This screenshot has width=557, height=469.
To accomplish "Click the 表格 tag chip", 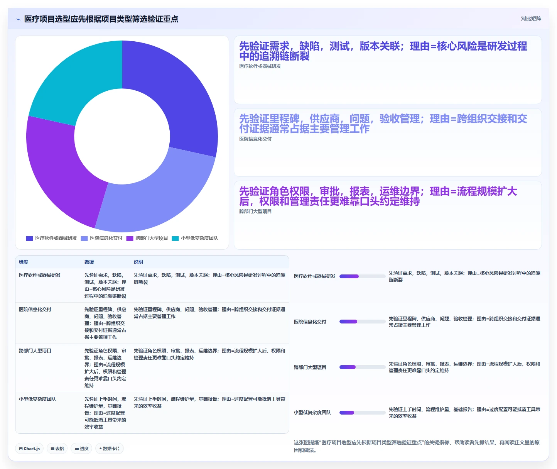I will [57, 449].
